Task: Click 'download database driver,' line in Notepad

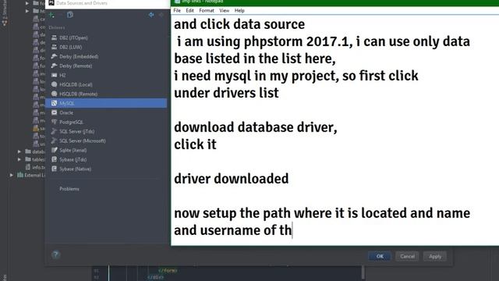Action: (x=256, y=127)
